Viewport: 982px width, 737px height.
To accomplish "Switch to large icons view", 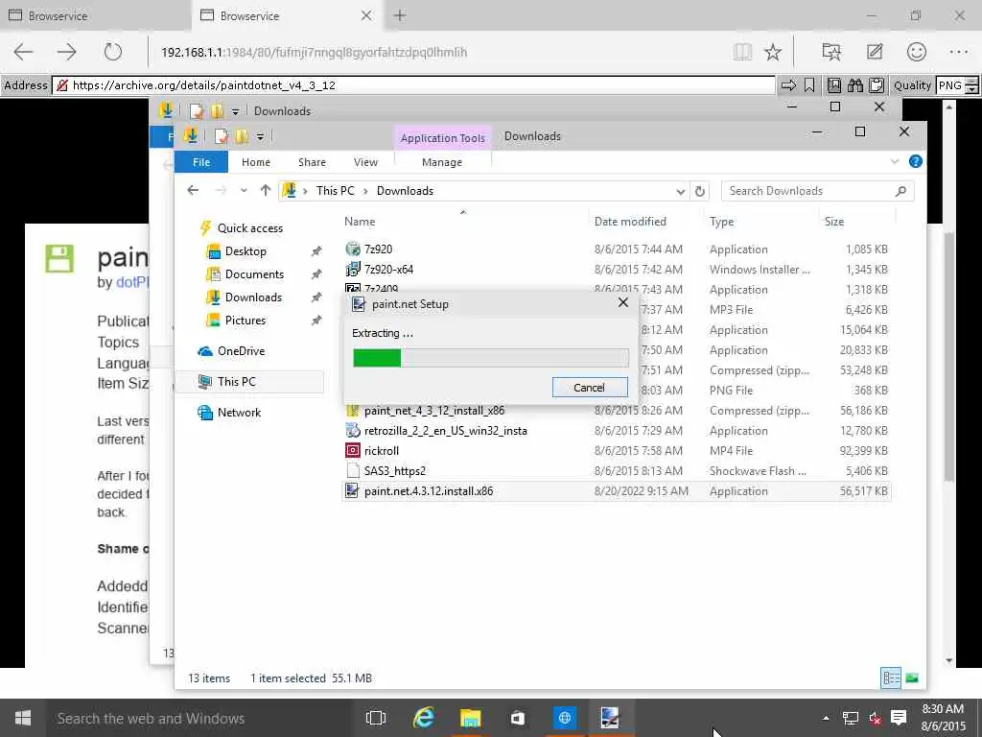I will [x=912, y=678].
